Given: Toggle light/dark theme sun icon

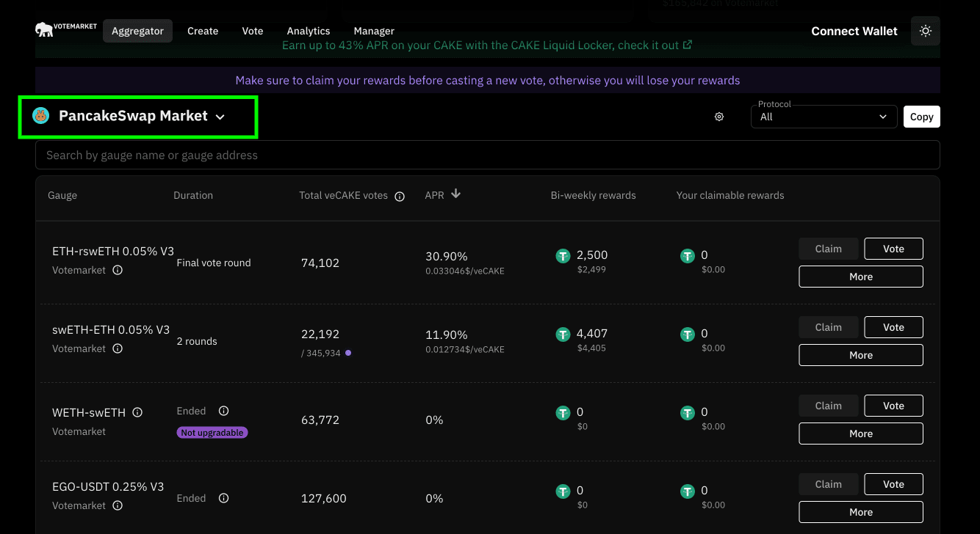Looking at the screenshot, I should tap(925, 31).
